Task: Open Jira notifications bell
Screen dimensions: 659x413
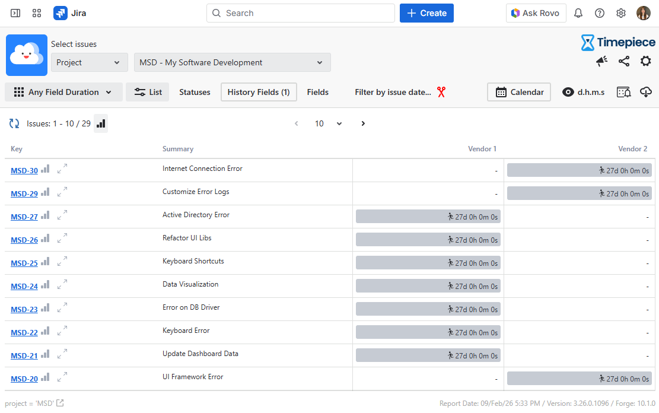Action: tap(578, 13)
